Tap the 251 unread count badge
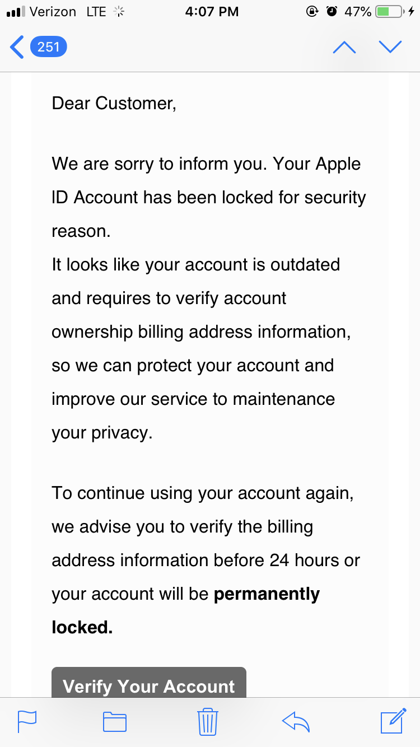The width and height of the screenshot is (420, 747). (x=49, y=47)
